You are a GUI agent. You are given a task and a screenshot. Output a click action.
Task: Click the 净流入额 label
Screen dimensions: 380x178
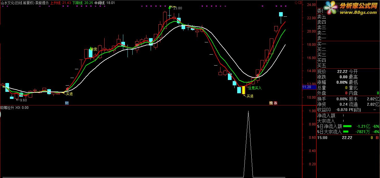[326, 116]
